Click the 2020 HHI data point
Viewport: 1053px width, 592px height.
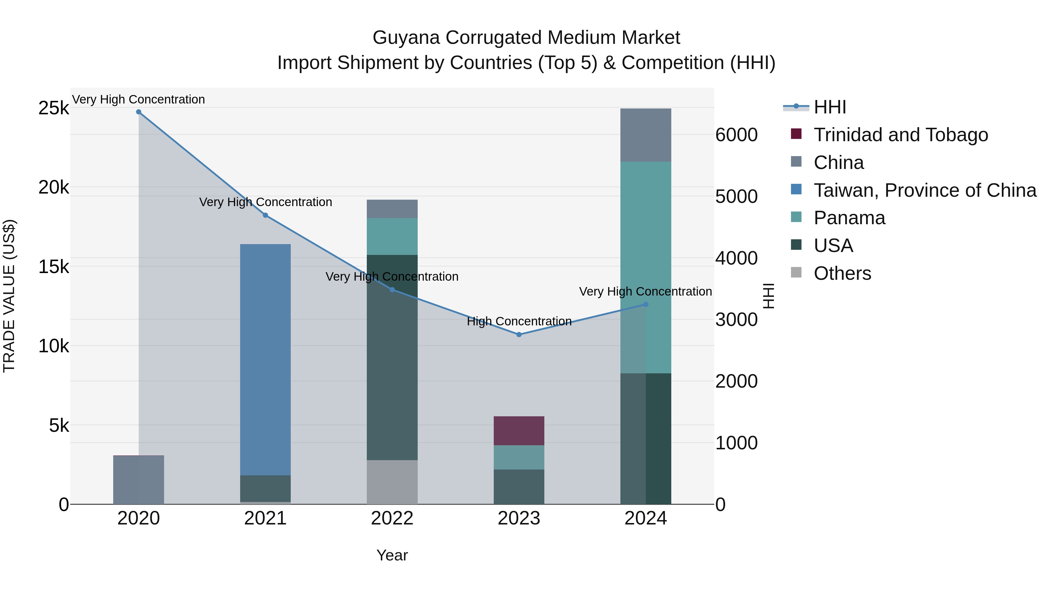tap(139, 112)
